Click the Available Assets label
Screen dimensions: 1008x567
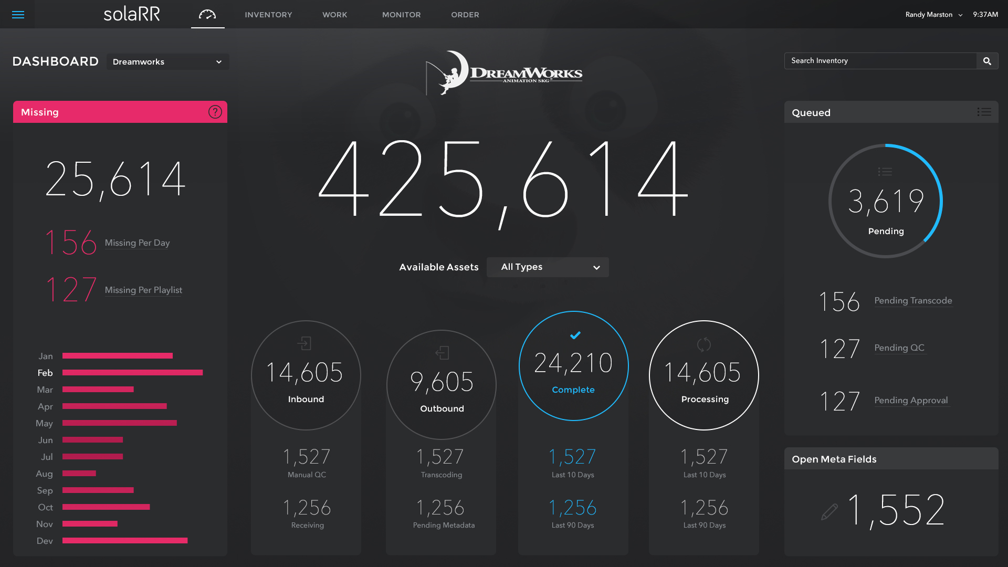click(439, 267)
